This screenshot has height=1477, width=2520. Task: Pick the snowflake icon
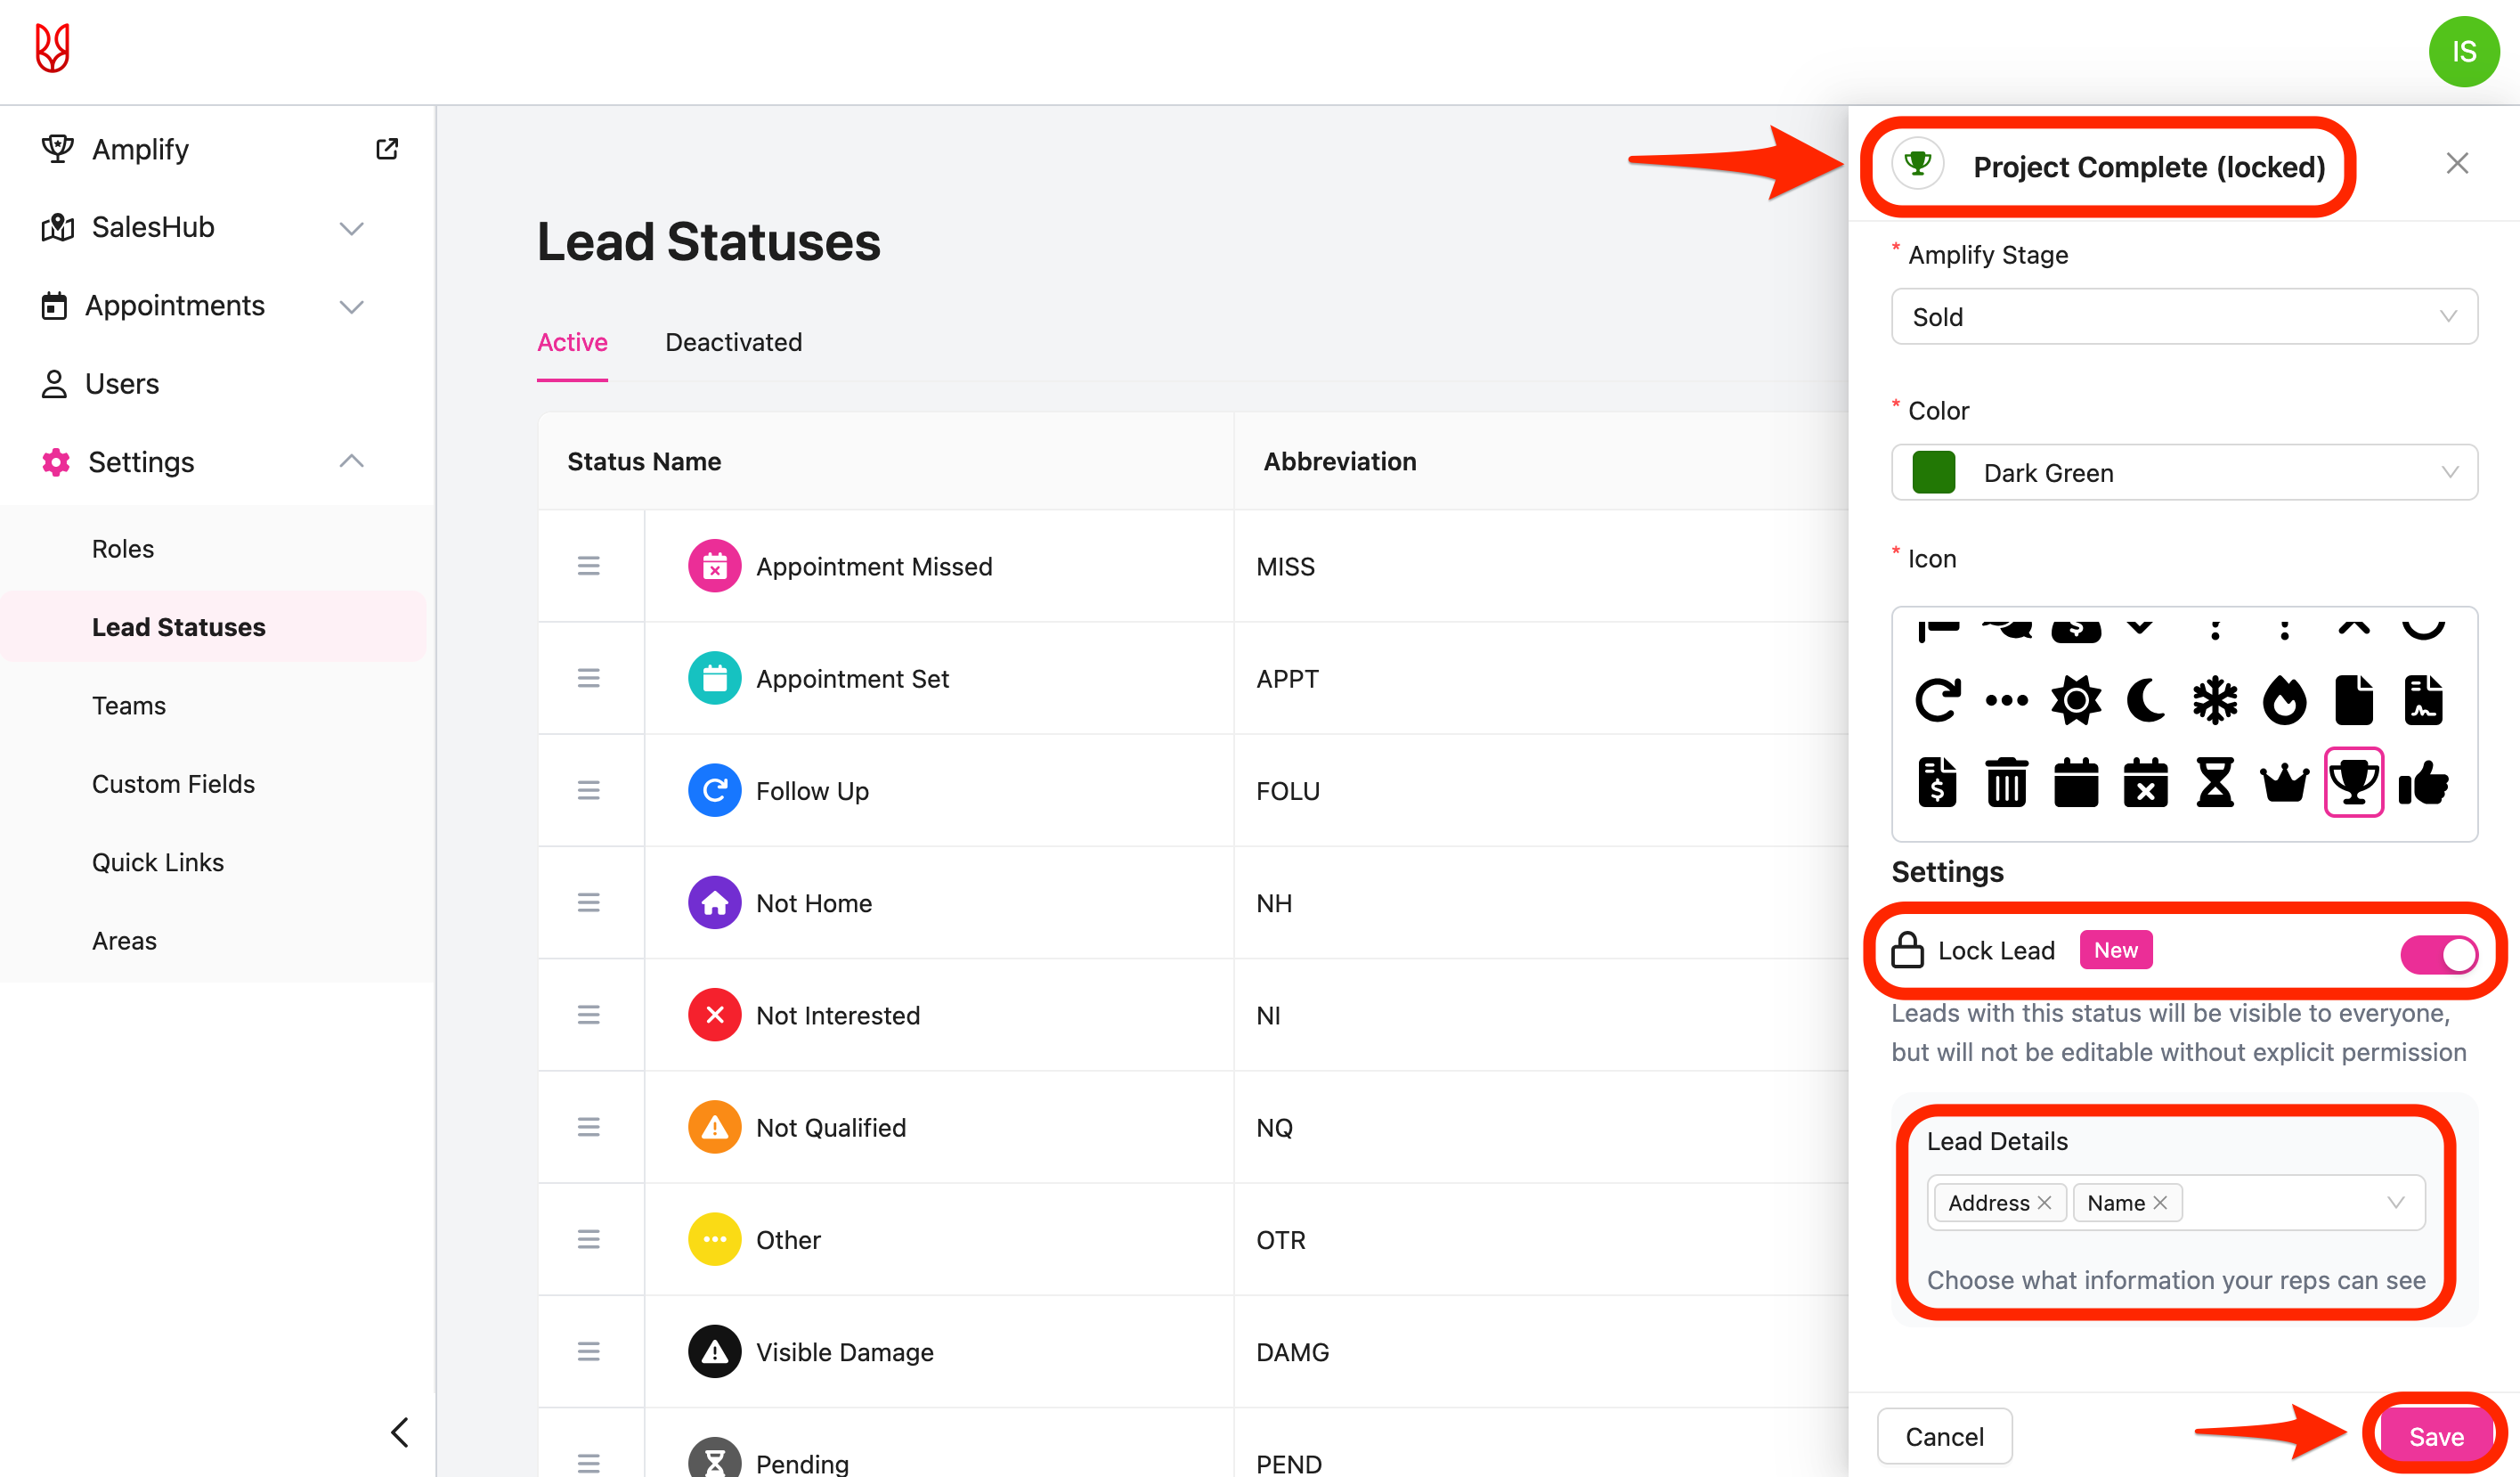point(2214,699)
